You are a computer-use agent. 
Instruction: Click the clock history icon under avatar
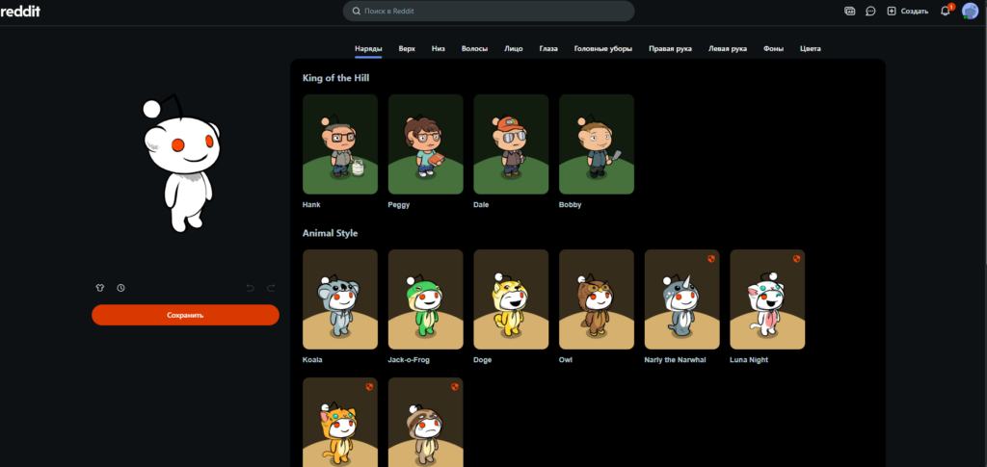pyautogui.click(x=120, y=288)
